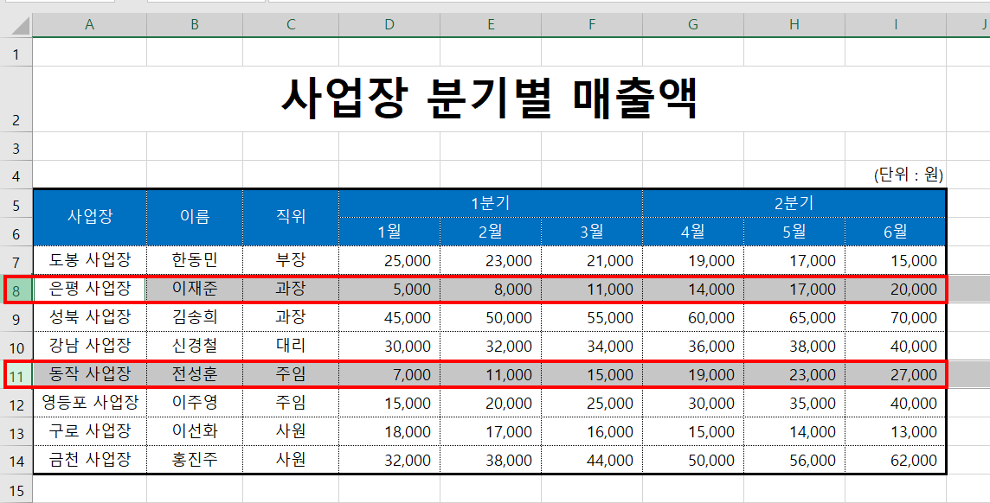Viewport: 990px width, 503px height.
Task: Select the name cell 이선화
Action: [x=195, y=431]
